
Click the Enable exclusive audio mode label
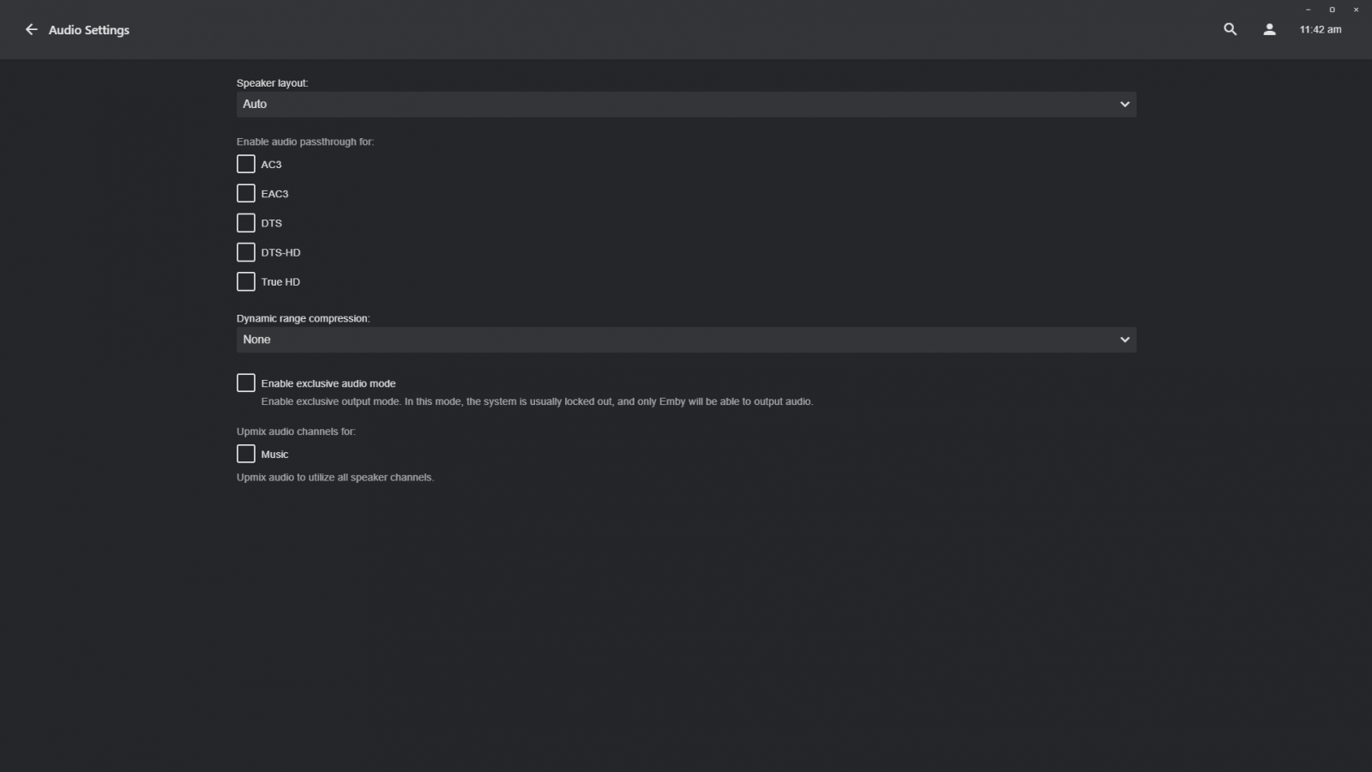328,383
